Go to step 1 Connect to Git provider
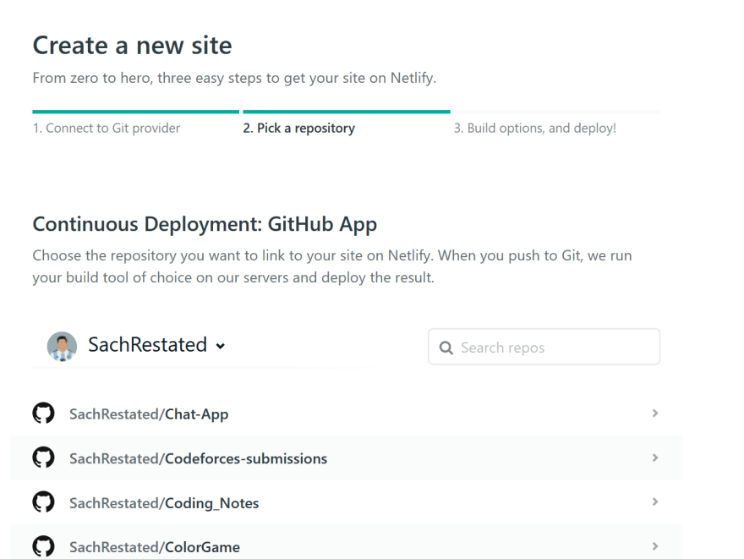 107,129
